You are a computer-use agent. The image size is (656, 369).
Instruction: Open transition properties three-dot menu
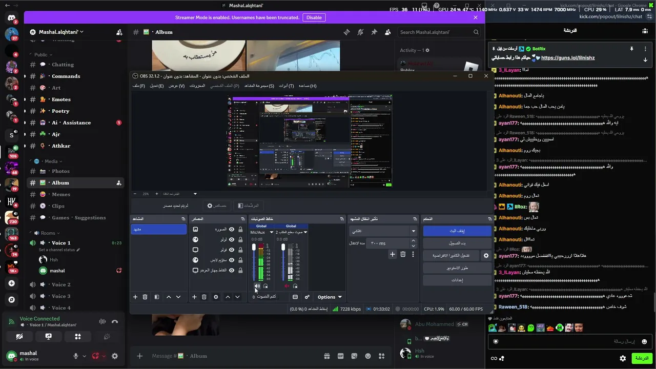[413, 254]
